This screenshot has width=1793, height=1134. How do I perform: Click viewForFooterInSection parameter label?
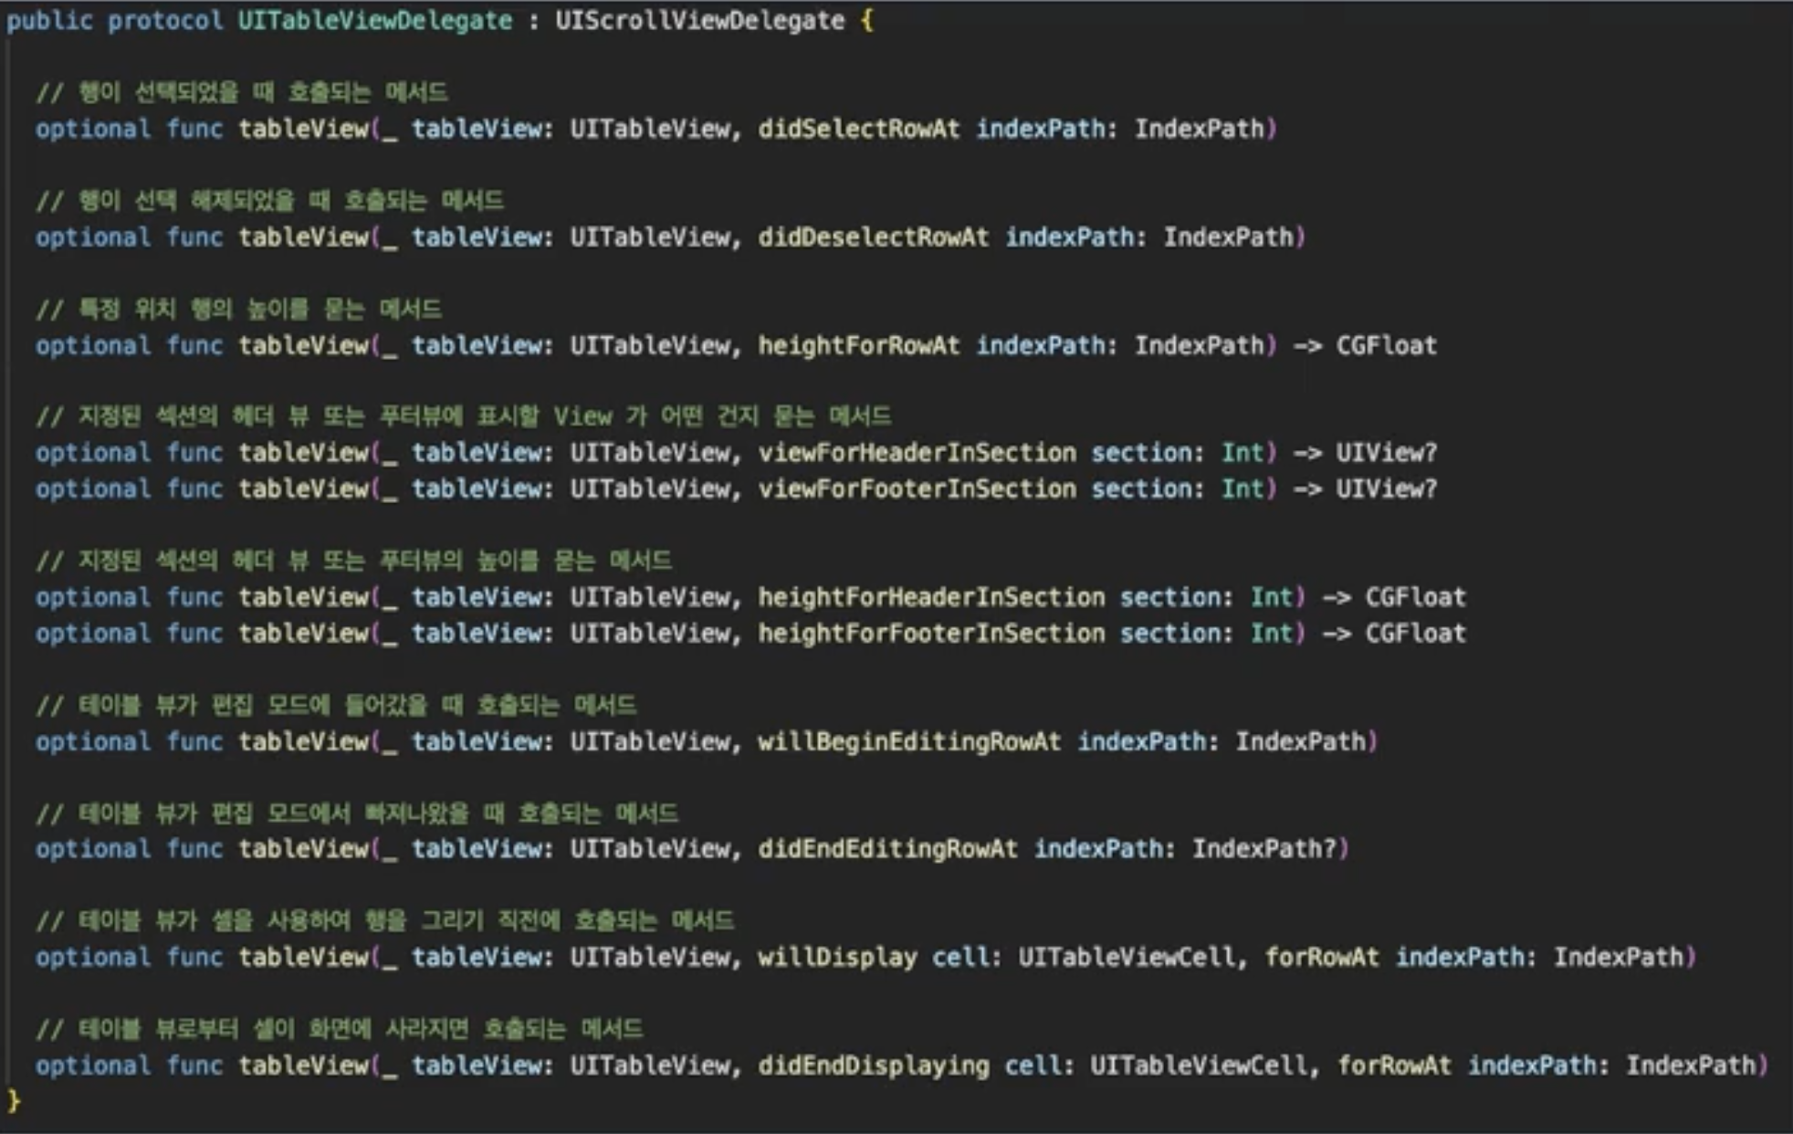(917, 489)
